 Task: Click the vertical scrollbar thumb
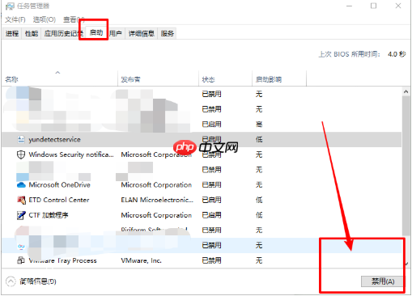(406, 166)
